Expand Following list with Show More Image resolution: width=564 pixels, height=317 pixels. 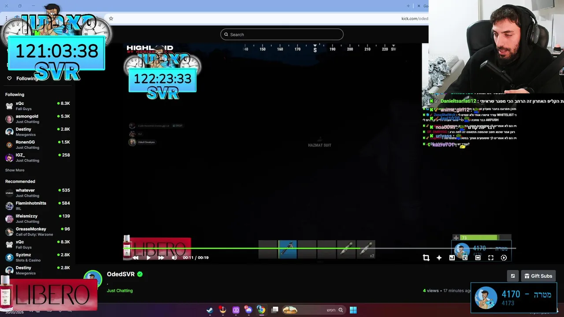15,170
